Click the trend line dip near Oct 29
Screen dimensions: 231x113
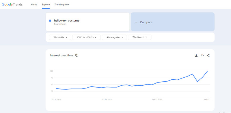point(198,81)
